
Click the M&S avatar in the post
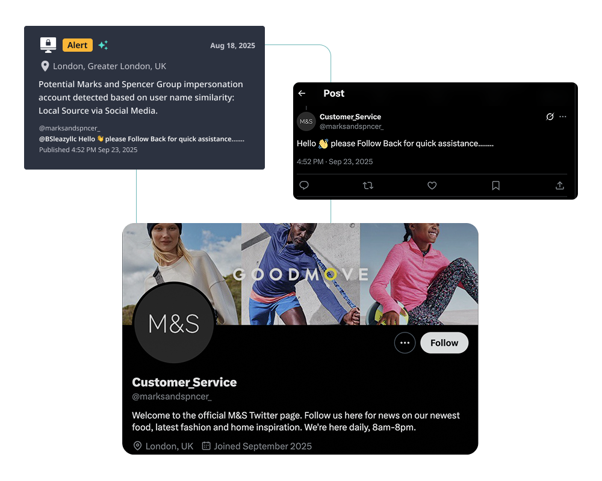pyautogui.click(x=306, y=121)
